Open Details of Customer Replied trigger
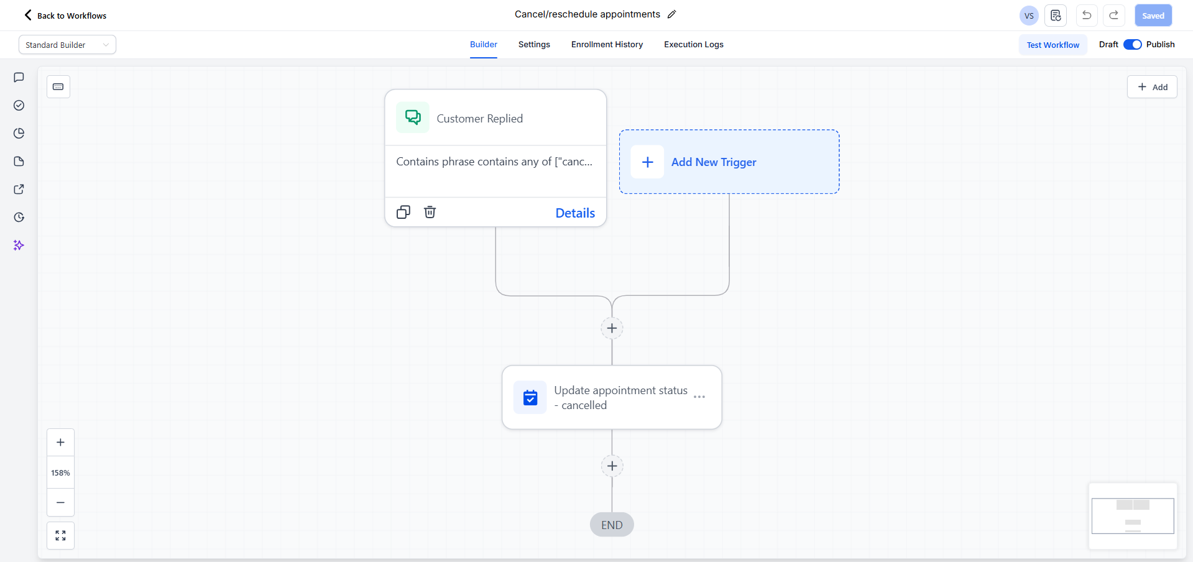Image resolution: width=1193 pixels, height=562 pixels. coord(575,213)
